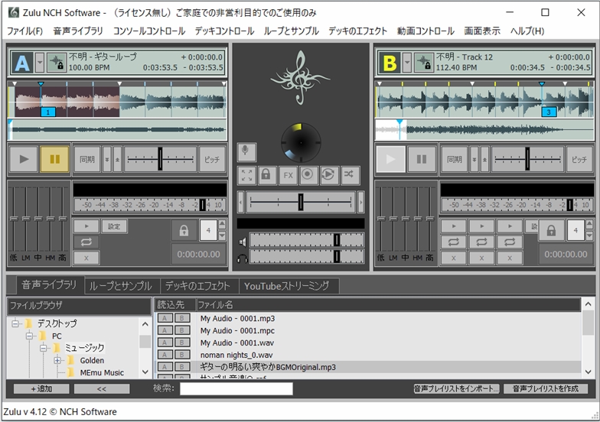Clear deck B third loop slot X
The width and height of the screenshot is (600, 422).
coord(510,258)
